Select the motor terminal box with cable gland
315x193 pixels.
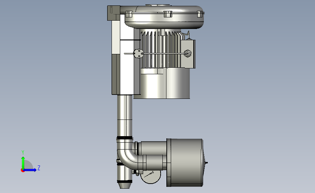[x=188, y=54]
